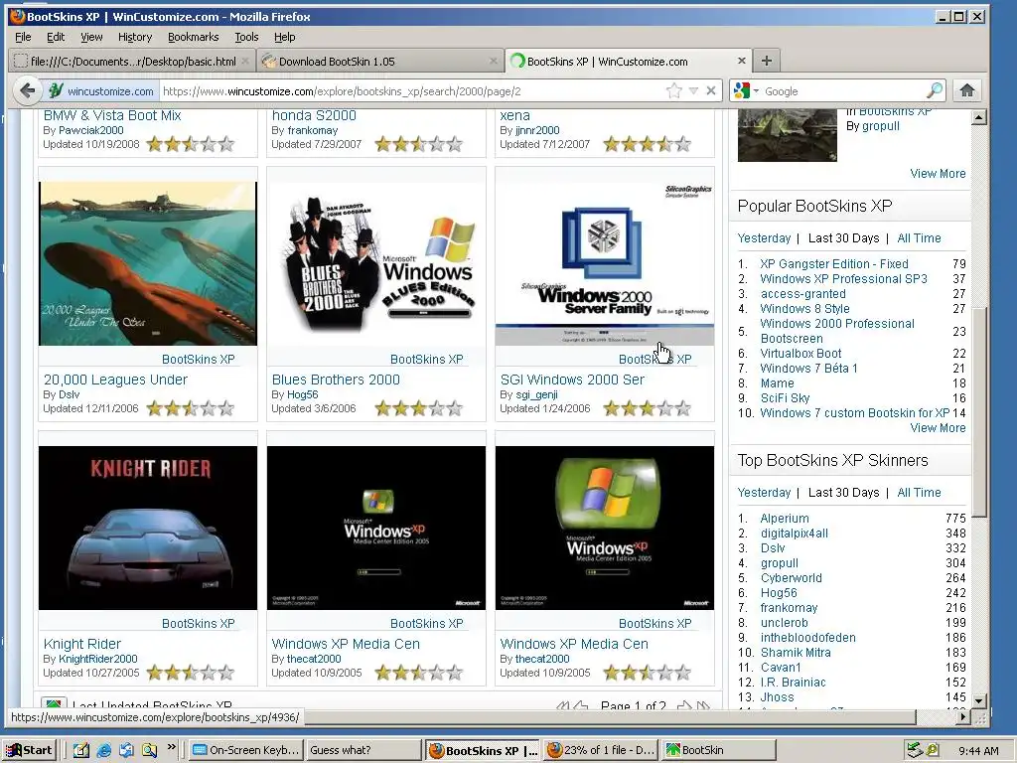1017x763 pixels.
Task: Switch to Guess what? taskbar window
Action: 364,750
